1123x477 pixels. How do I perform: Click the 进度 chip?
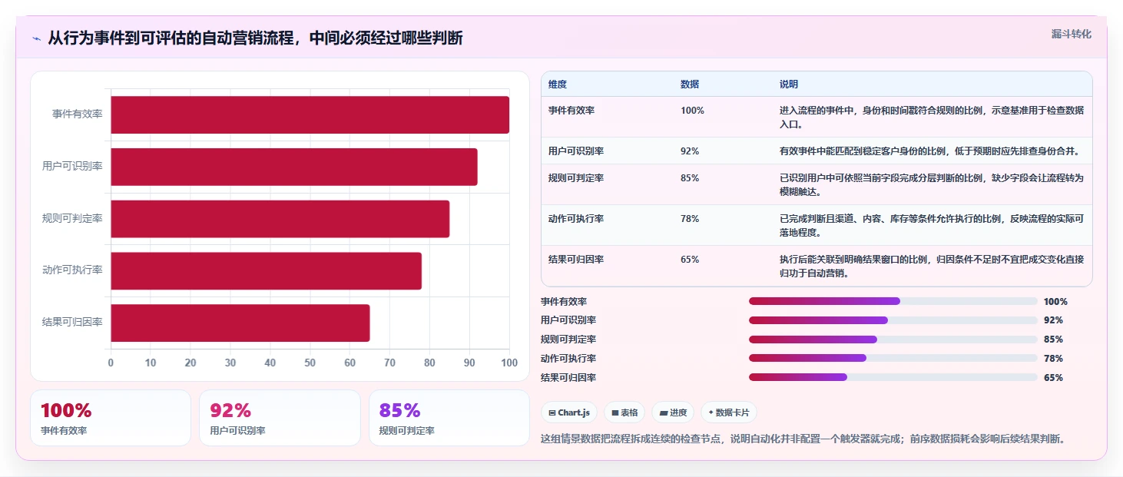(x=673, y=412)
